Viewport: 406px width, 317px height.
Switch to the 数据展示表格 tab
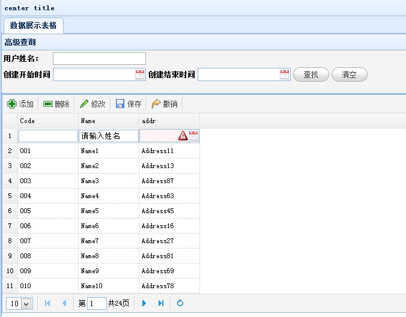click(x=34, y=25)
